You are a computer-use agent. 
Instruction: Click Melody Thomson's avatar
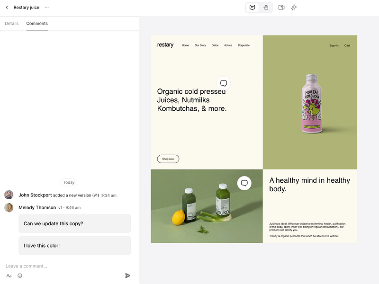coord(9,207)
